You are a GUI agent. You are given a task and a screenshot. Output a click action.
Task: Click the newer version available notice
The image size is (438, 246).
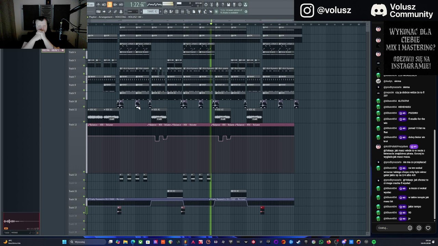click(x=231, y=12)
